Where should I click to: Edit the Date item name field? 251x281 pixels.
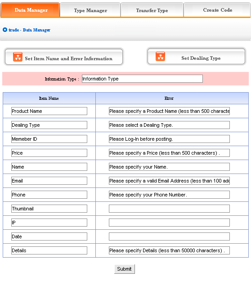click(x=49, y=236)
